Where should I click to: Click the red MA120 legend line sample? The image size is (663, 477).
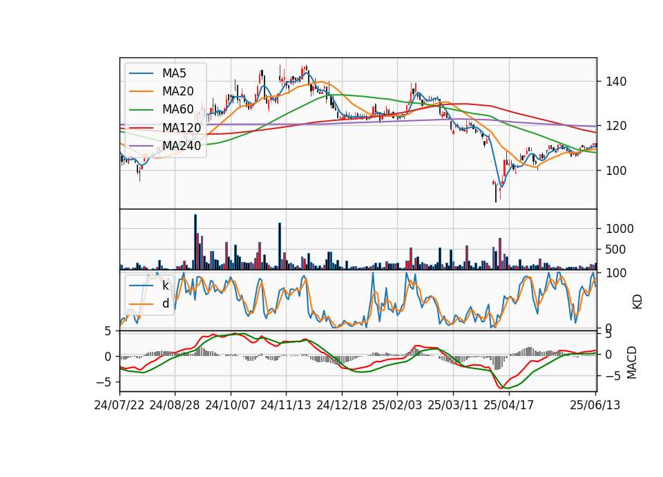tap(141, 128)
